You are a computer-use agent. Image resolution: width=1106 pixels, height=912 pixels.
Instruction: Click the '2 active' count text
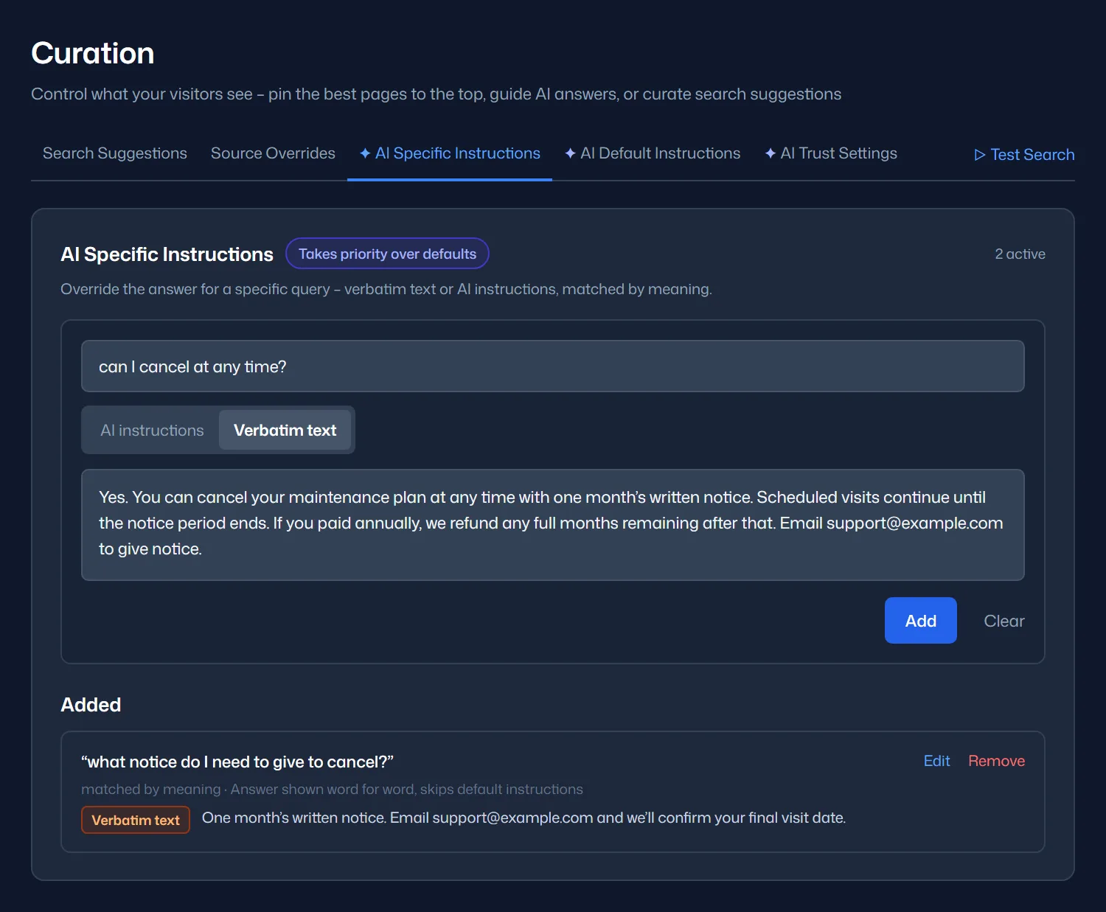(1020, 254)
